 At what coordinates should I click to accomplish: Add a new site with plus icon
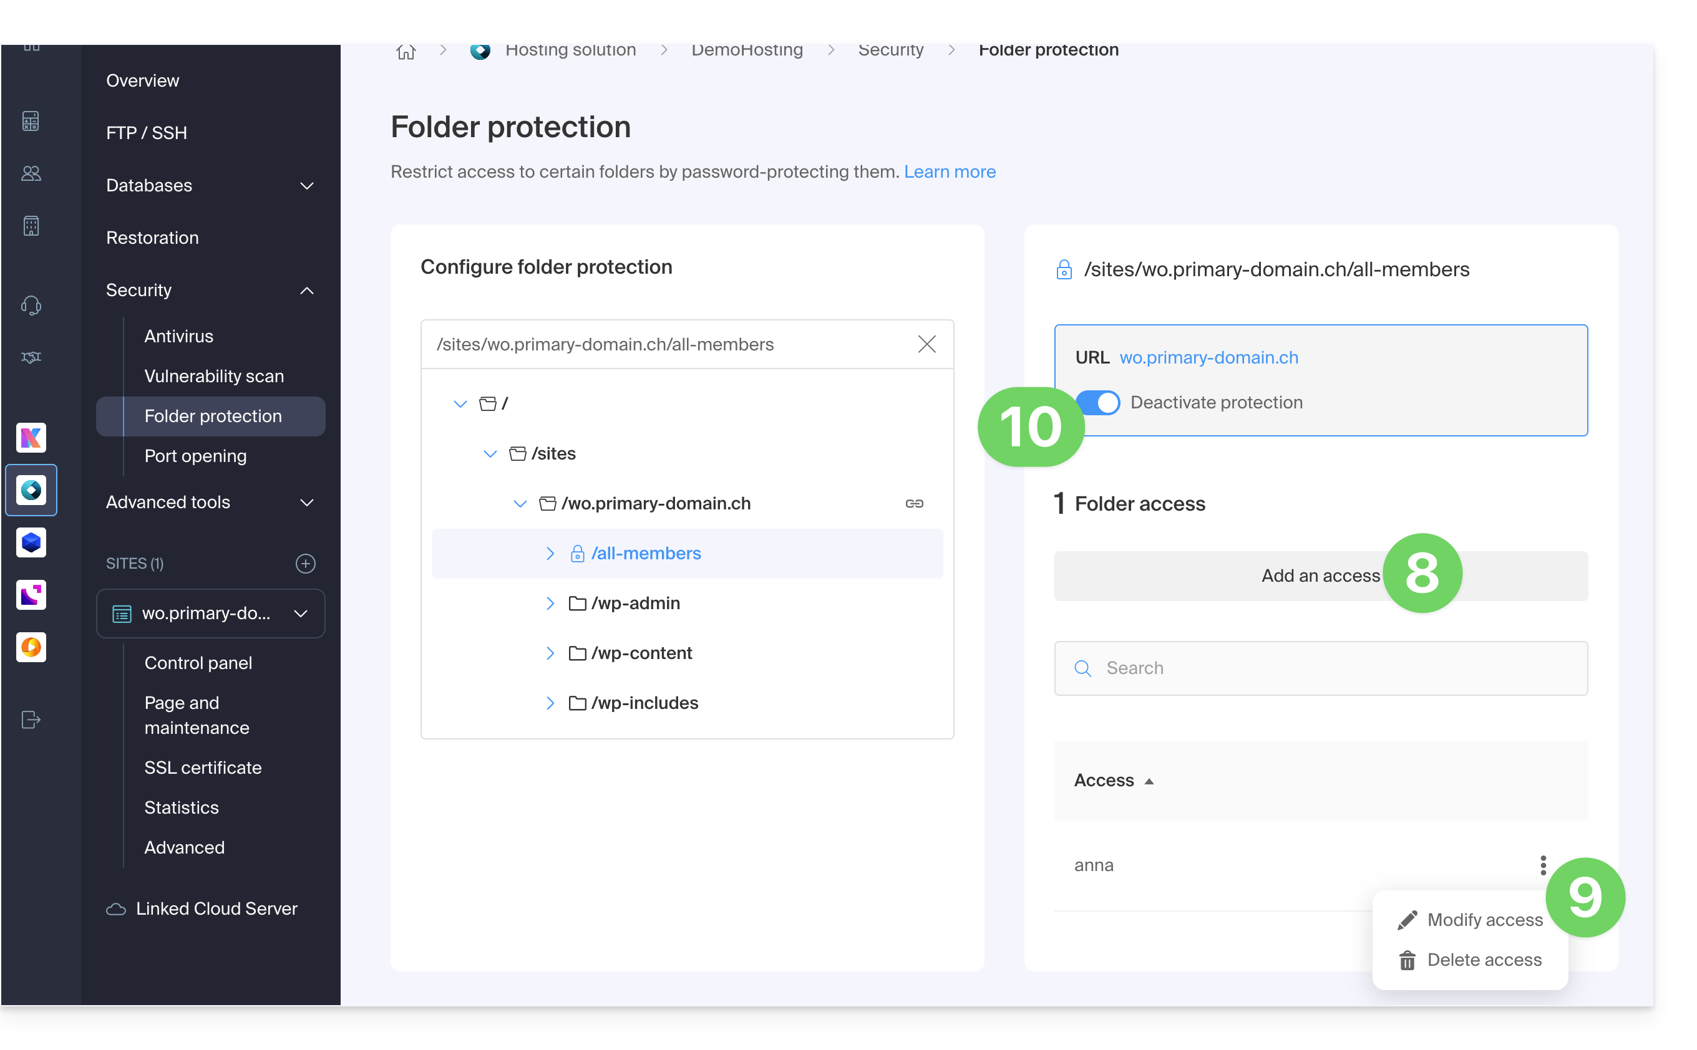coord(305,563)
